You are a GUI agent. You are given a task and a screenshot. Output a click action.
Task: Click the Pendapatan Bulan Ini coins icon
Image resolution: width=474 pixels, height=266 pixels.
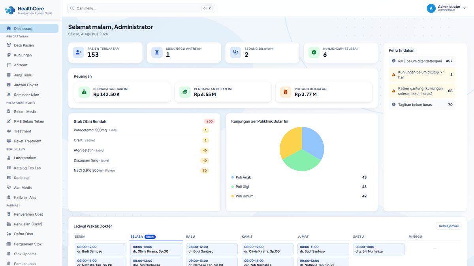tap(185, 92)
